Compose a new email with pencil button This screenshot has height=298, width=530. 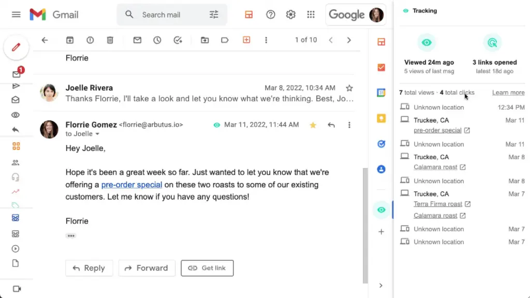(x=16, y=47)
